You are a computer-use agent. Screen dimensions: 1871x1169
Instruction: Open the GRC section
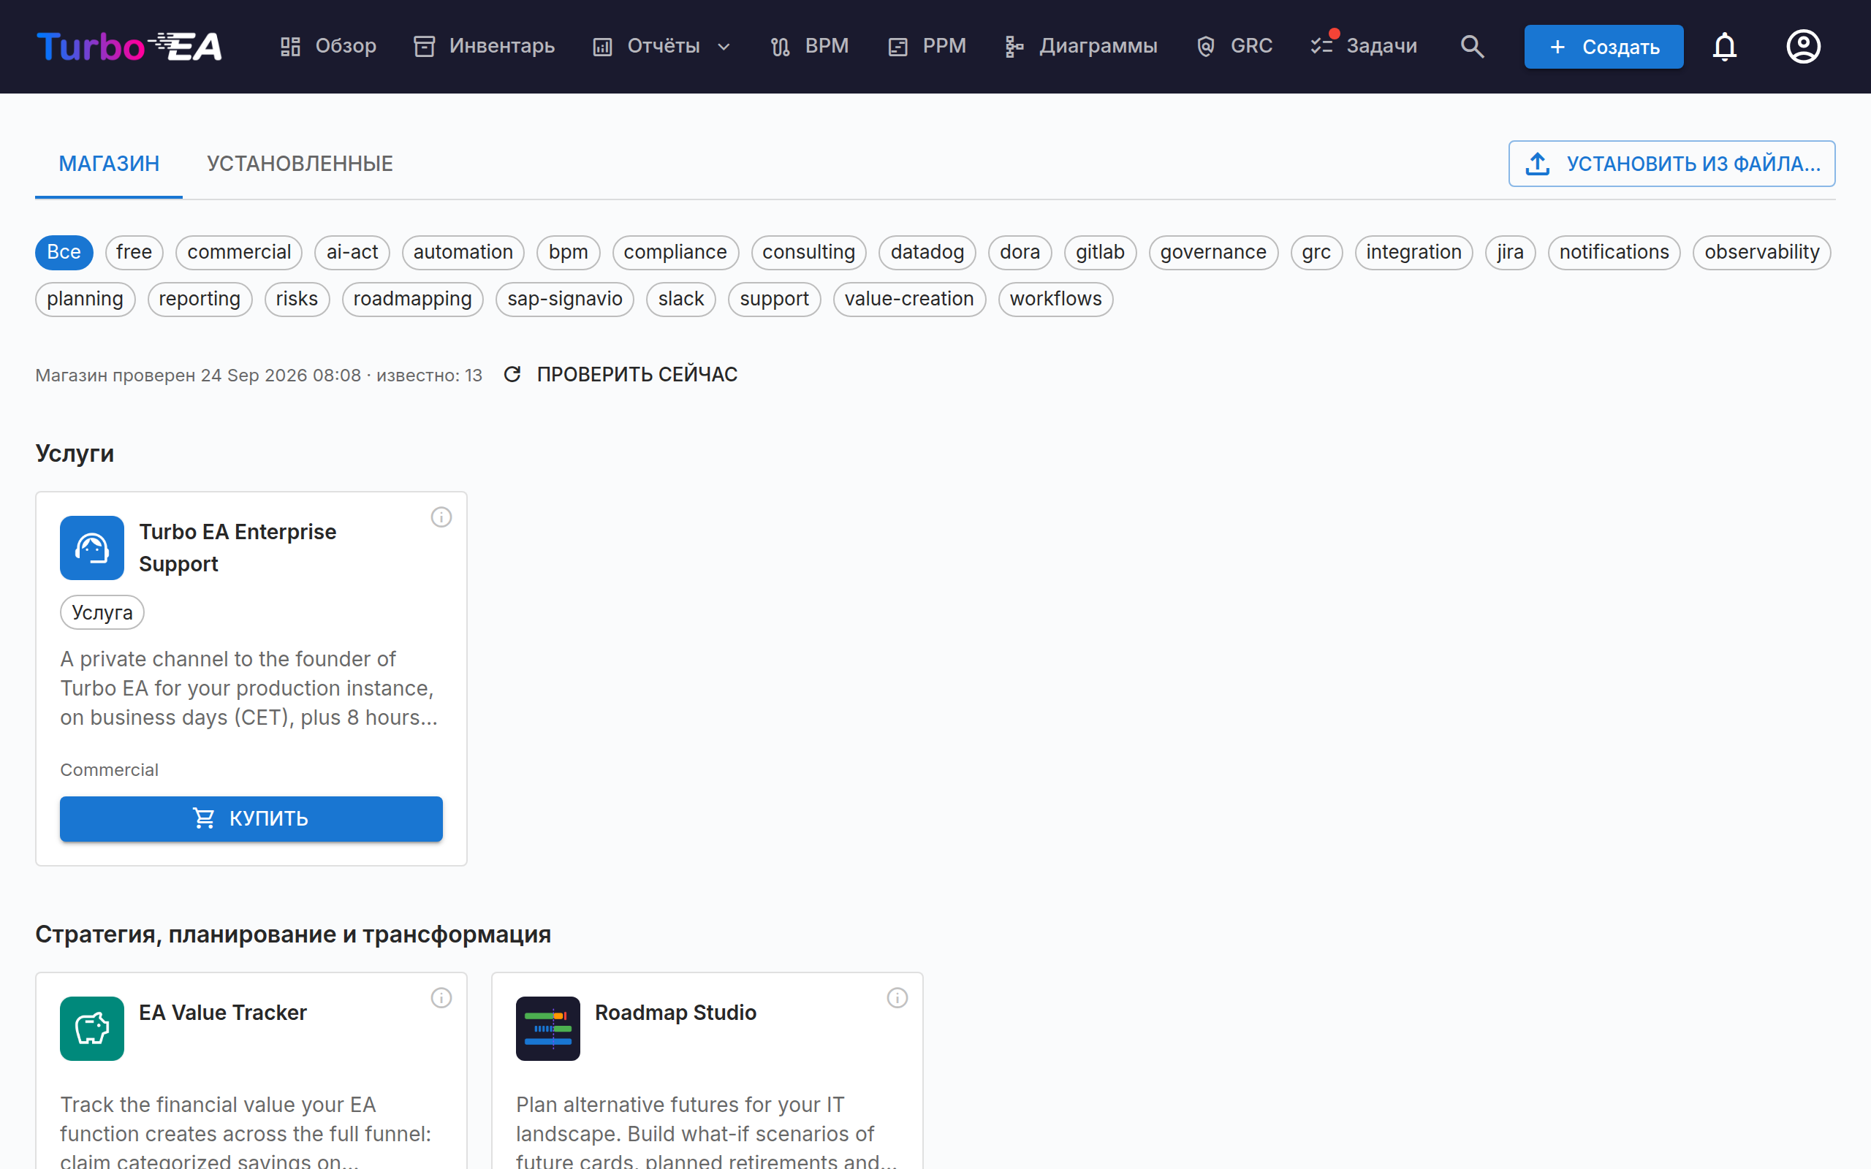pyautogui.click(x=1234, y=46)
